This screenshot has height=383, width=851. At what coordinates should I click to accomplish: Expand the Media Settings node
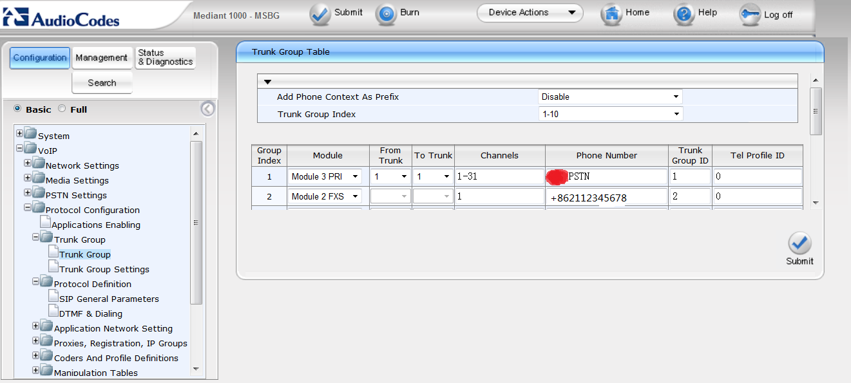(28, 178)
